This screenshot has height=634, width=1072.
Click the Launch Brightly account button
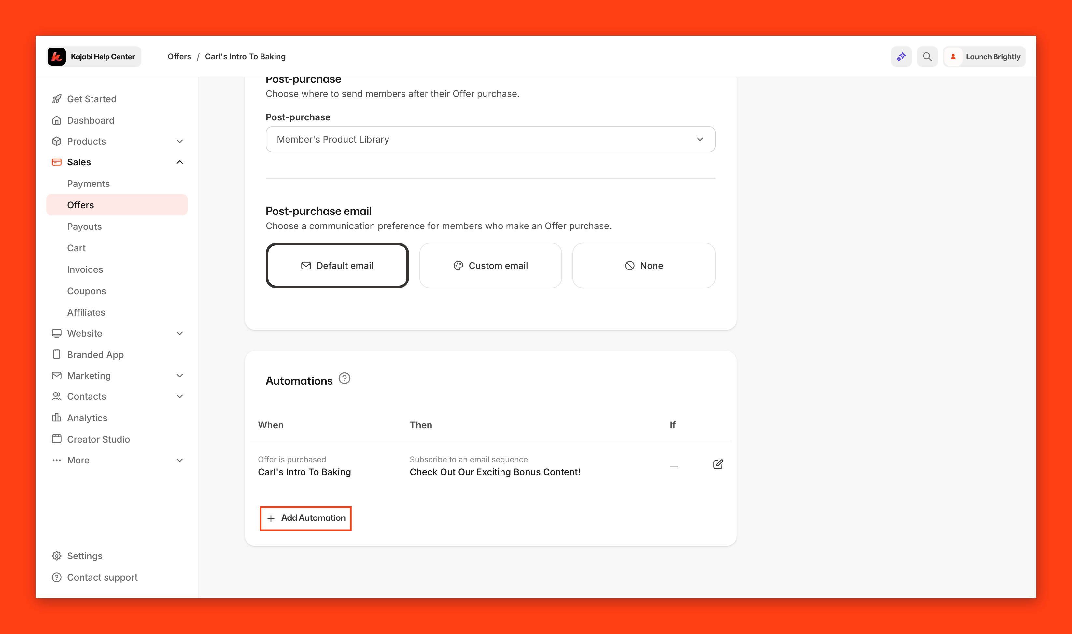pyautogui.click(x=984, y=56)
